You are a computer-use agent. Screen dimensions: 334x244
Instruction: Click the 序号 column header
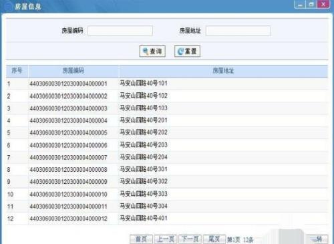(x=17, y=71)
